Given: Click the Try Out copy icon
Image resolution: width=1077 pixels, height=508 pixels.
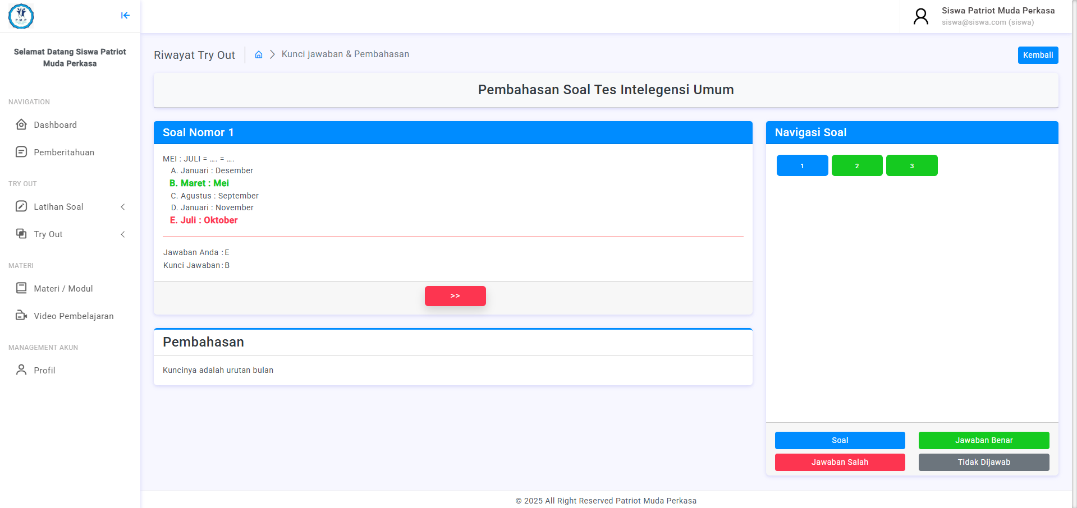Looking at the screenshot, I should [x=21, y=234].
